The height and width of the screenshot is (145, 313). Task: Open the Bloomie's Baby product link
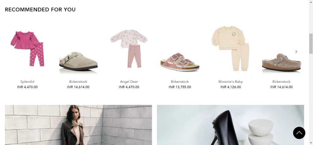[x=230, y=82]
